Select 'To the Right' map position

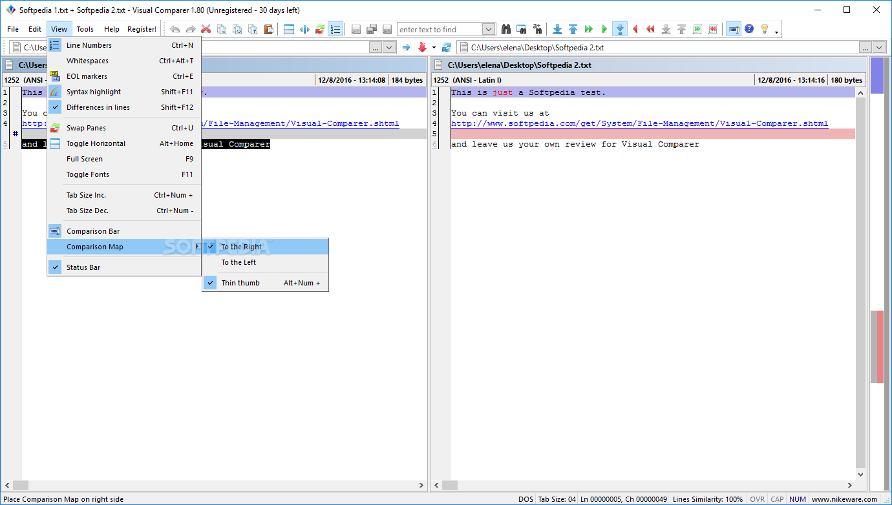[x=266, y=247]
